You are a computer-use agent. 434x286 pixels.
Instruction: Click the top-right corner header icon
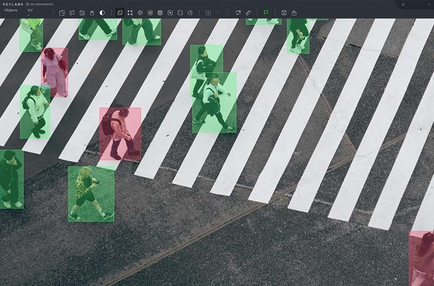pyautogui.click(x=403, y=4)
